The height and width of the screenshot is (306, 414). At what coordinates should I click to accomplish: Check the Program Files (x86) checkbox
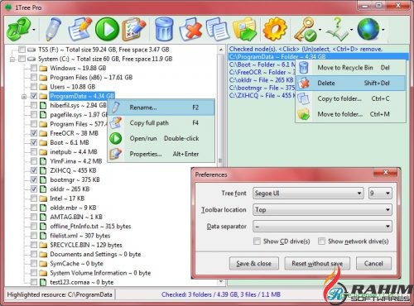34,78
